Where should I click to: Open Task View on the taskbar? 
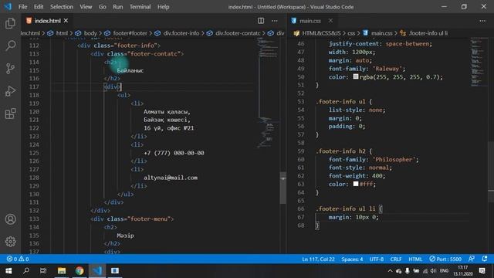[43, 271]
